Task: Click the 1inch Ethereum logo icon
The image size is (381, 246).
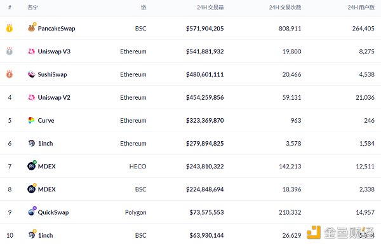Action: [x=31, y=143]
